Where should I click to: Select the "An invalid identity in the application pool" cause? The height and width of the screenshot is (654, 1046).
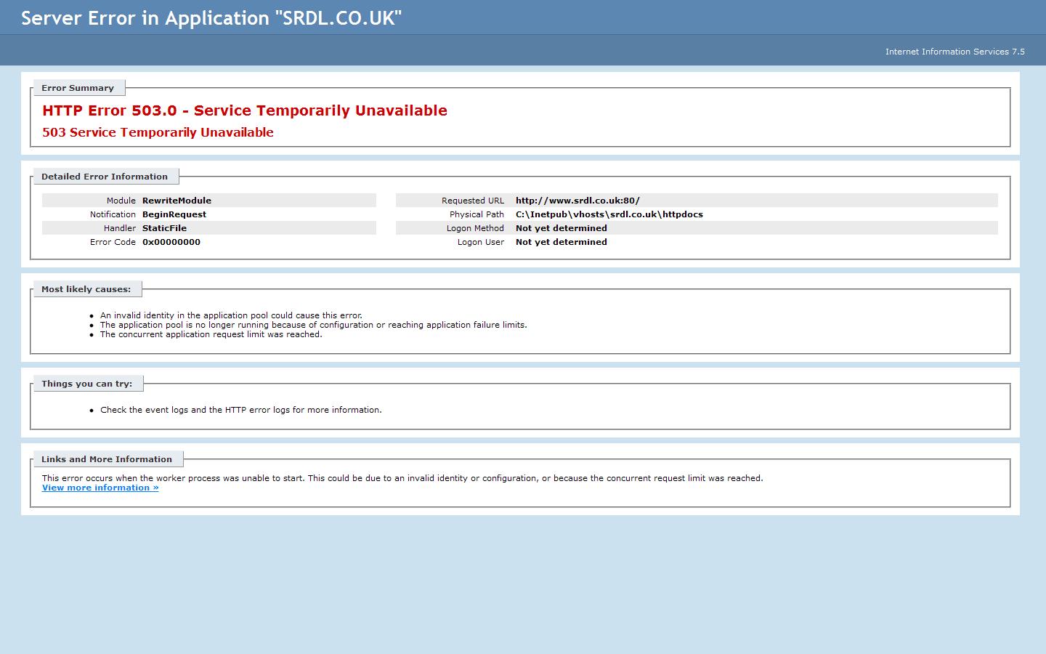[231, 315]
